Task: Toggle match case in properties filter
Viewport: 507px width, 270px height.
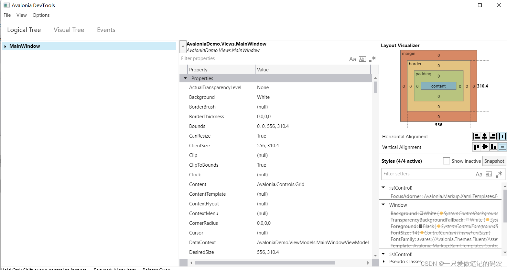Action: [352, 59]
